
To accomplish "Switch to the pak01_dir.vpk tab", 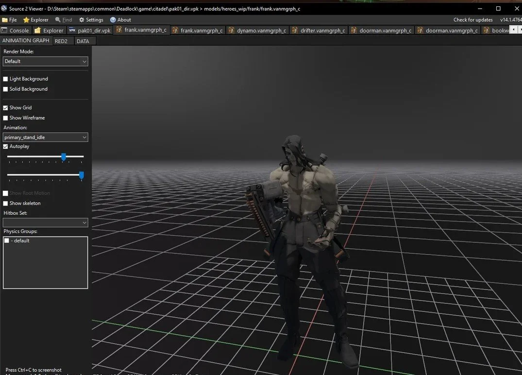I will [89, 30].
